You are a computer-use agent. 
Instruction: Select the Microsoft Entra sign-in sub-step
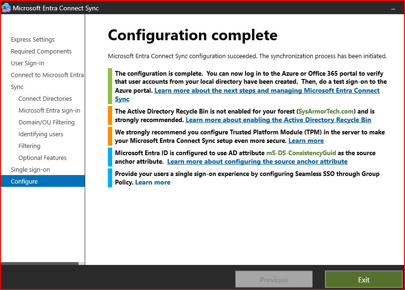[x=49, y=111]
